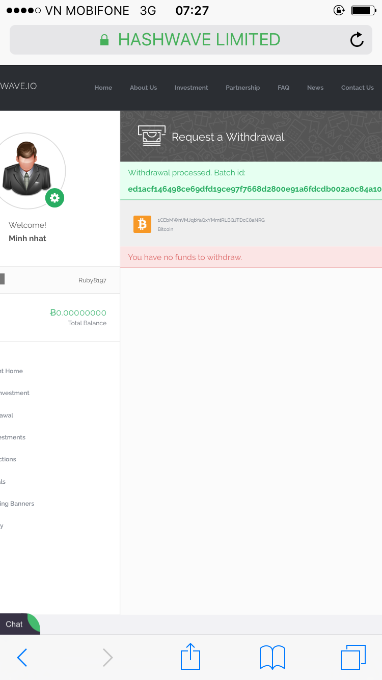Tap the green profile settings gear icon
This screenshot has height=680, width=382.
55,198
